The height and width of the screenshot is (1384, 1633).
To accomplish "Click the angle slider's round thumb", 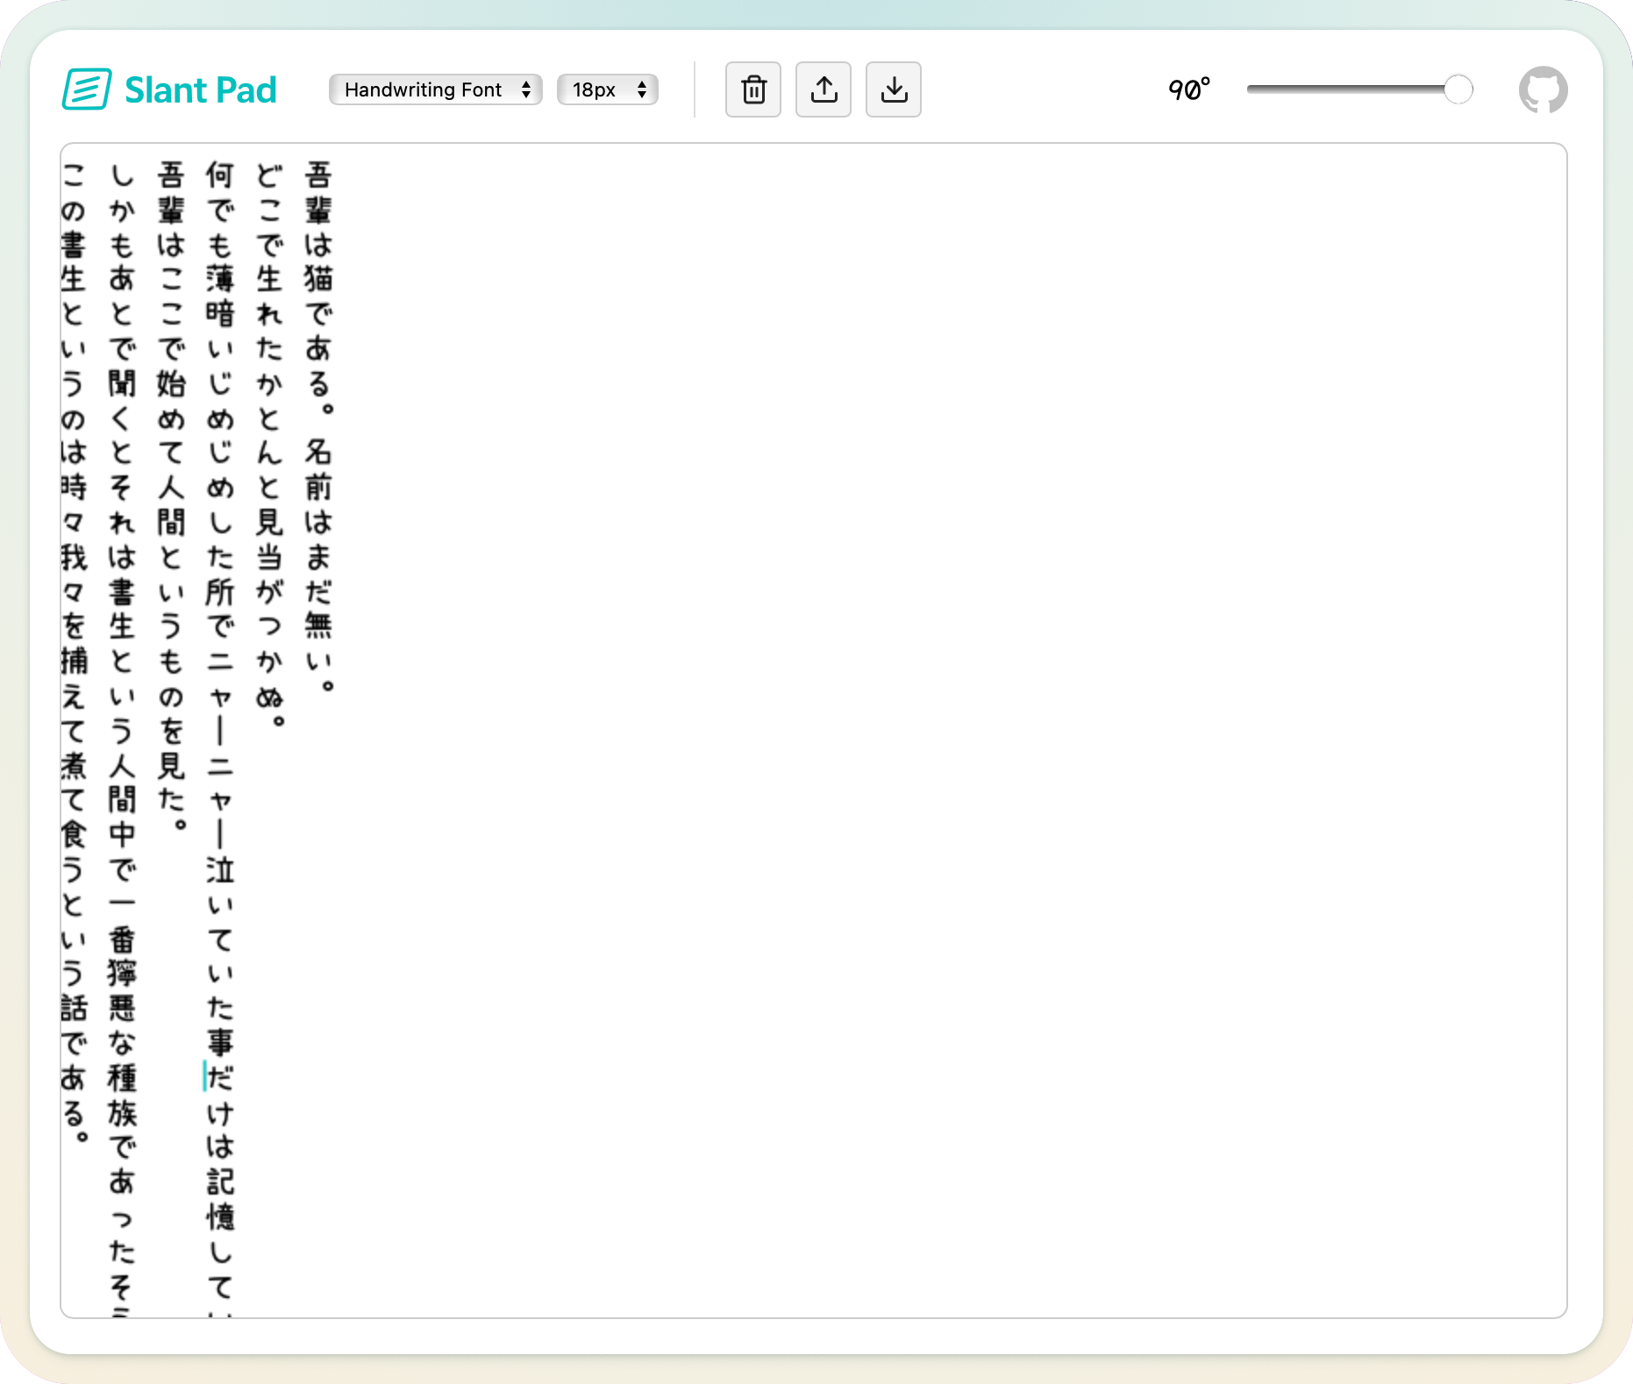I will 1458,89.
